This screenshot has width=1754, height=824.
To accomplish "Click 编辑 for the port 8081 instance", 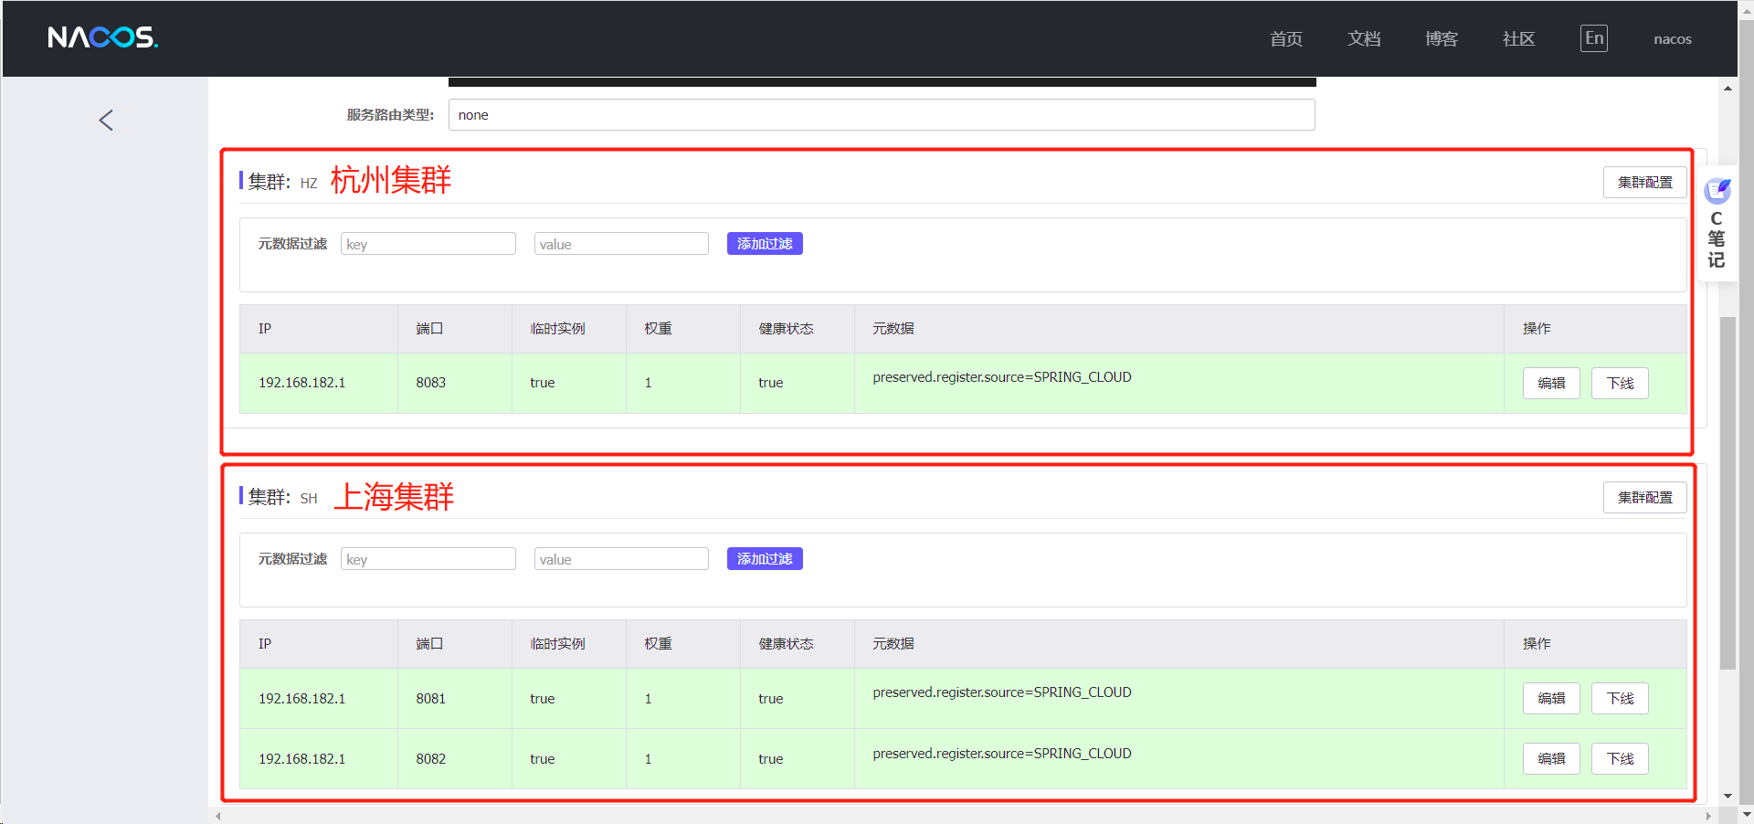I will click(x=1551, y=699).
